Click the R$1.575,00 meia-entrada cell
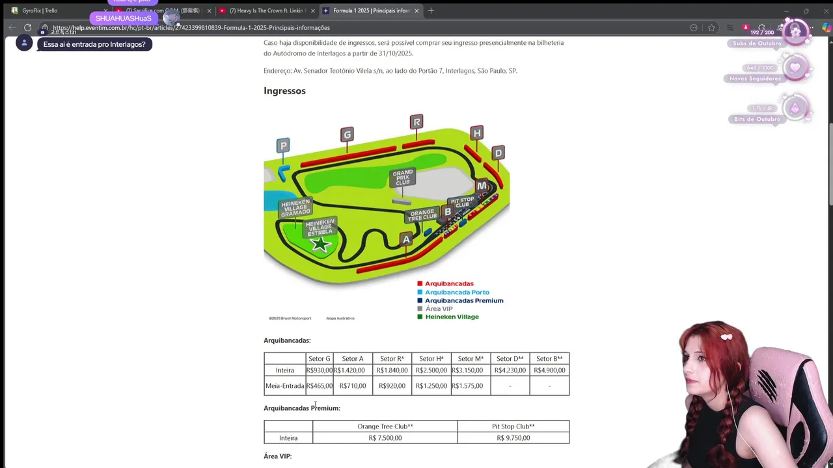Screen dimensions: 833x468 471,386
